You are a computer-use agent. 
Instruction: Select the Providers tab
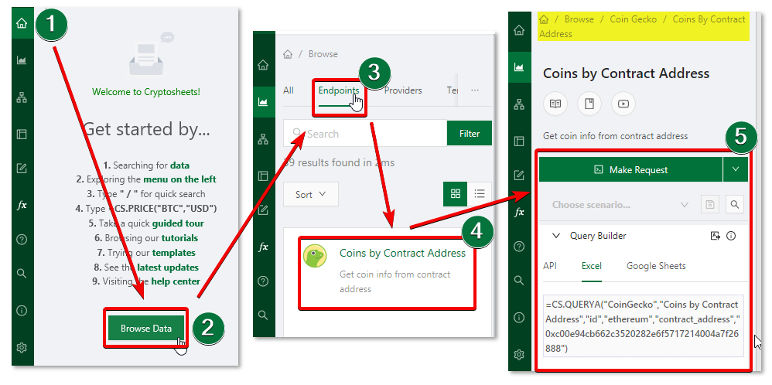pos(403,90)
